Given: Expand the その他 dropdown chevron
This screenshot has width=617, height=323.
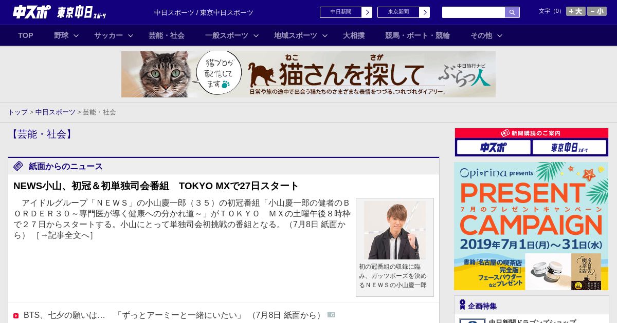Looking at the screenshot, I should coord(500,35).
